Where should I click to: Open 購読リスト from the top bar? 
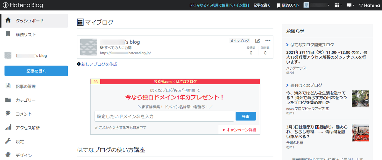coord(288,5)
